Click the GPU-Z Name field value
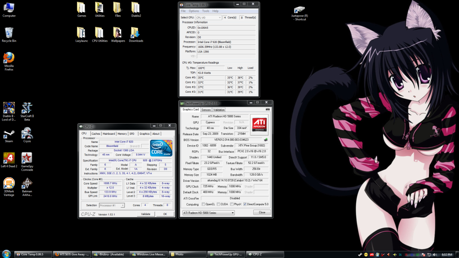 225,116
